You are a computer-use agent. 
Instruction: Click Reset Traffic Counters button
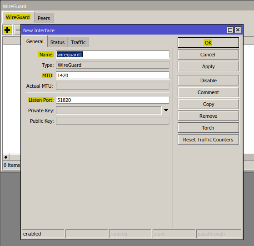(x=208, y=140)
